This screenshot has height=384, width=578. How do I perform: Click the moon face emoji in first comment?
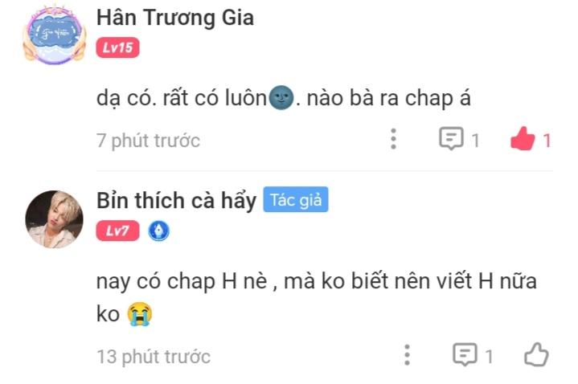coord(281,98)
